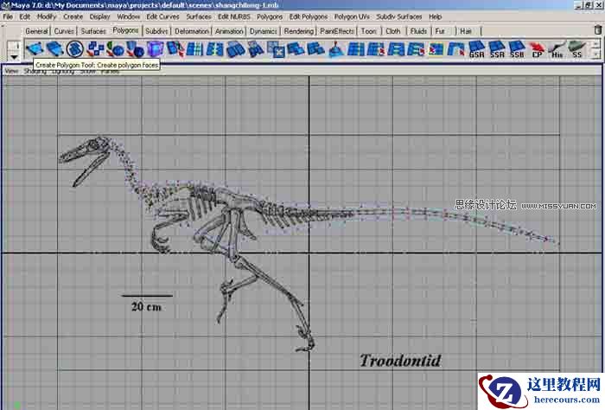Open the Polygon UVs menu
Viewport: 605px width, 410px height.
coord(352,16)
